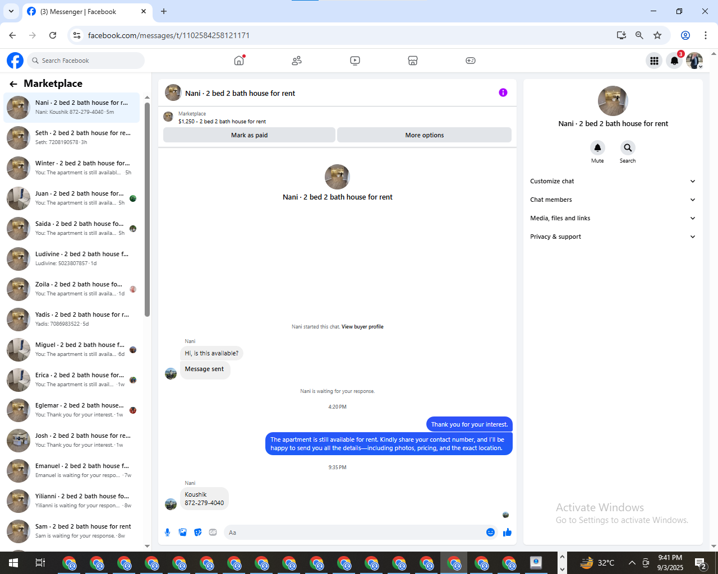Open Juan's 2 bed 2 bath chat
This screenshot has width=718, height=574.
click(72, 198)
